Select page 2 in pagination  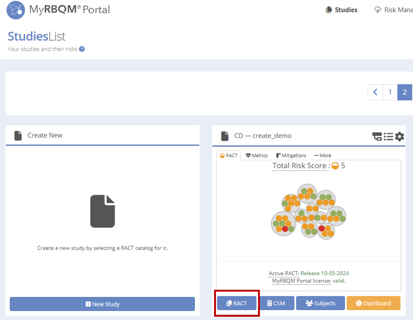pyautogui.click(x=404, y=92)
